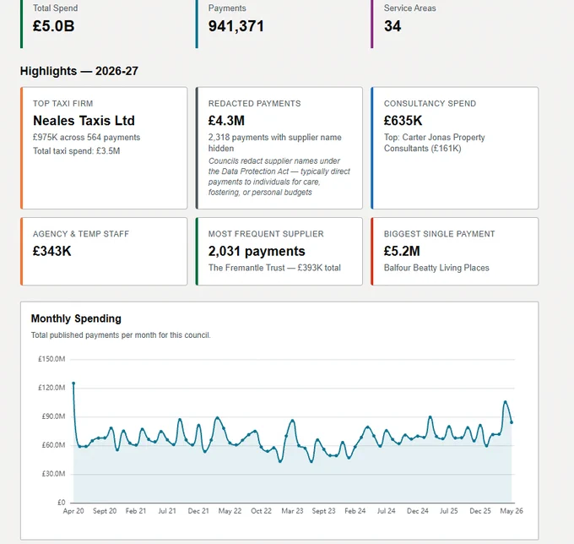Screen dimensions: 574x544
Task: Click the Payments 941,371 figure
Action: coord(236,26)
